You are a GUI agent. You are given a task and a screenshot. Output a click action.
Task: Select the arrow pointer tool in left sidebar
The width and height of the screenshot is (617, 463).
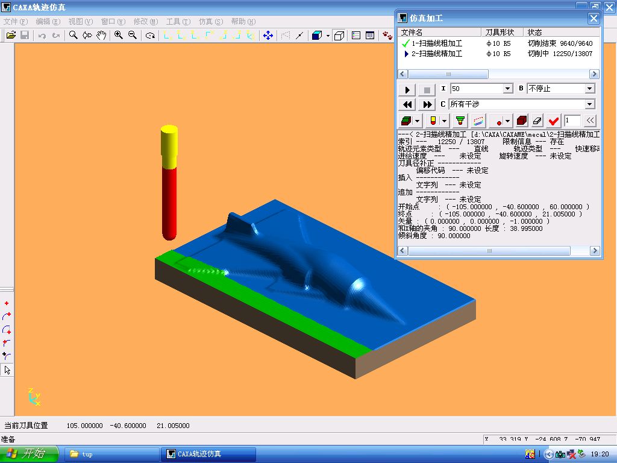point(7,370)
